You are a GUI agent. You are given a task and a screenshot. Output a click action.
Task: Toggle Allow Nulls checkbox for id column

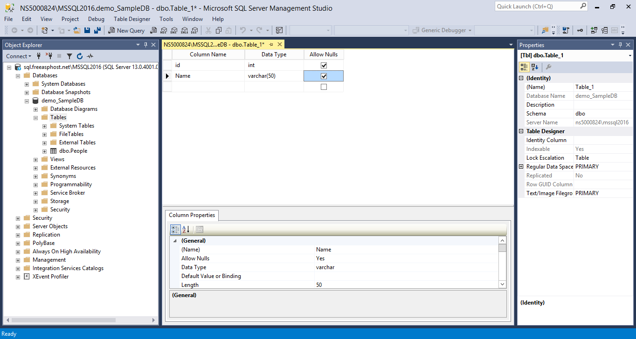pyautogui.click(x=324, y=65)
